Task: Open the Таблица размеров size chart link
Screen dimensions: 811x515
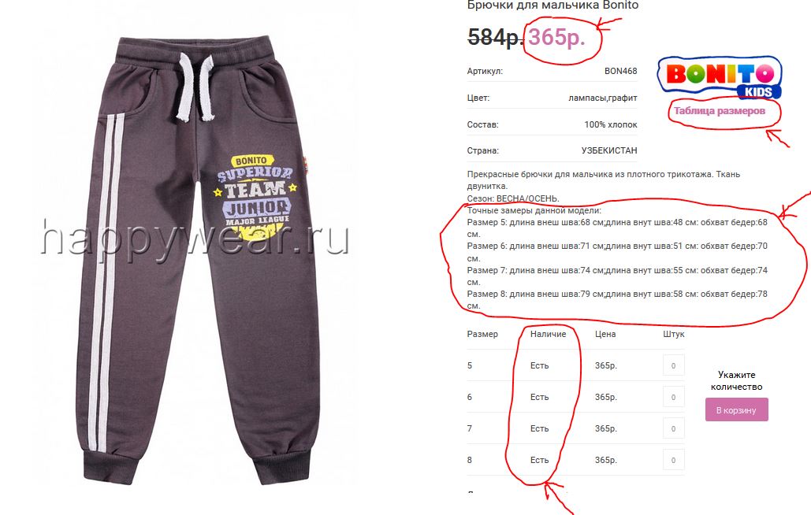Action: click(720, 110)
